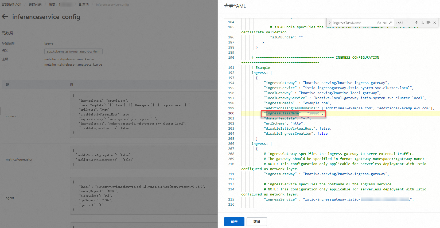Toggle Match Whole Word option
Screen dimensions: 440x228
tap(385, 23)
